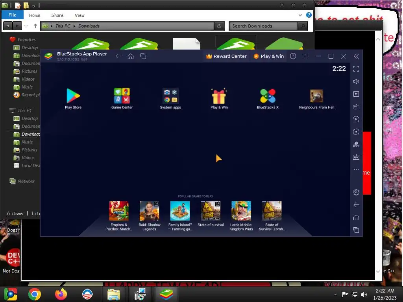The image size is (403, 302).
Task: Enter BlueStacks fullscreen mode
Action: tap(356, 69)
